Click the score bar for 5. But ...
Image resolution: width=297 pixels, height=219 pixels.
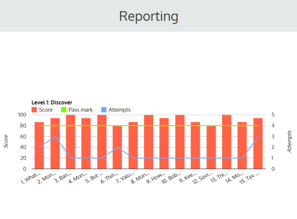click(102, 142)
